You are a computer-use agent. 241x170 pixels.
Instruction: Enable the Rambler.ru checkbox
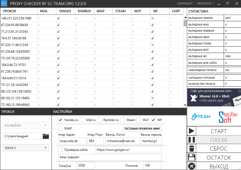pos(99,120)
